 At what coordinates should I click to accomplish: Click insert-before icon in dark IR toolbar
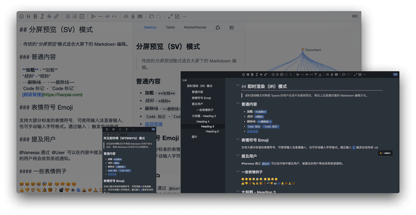[x=315, y=75]
